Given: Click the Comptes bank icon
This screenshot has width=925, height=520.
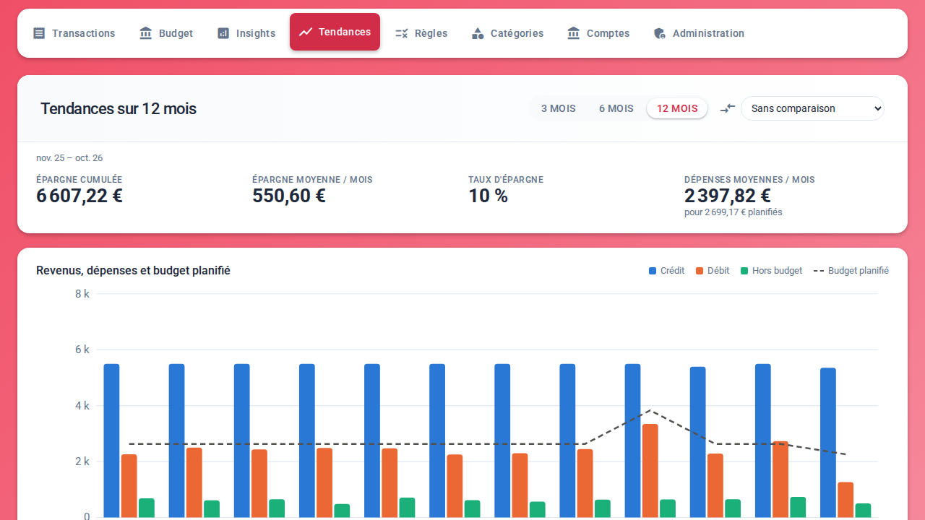Looking at the screenshot, I should [x=574, y=33].
